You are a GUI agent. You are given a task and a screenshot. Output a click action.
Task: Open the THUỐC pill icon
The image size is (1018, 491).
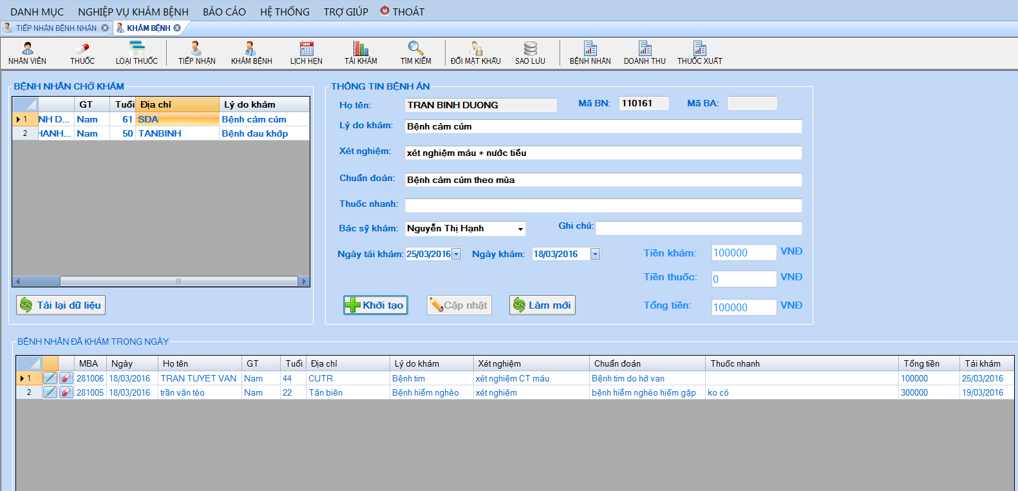point(82,53)
